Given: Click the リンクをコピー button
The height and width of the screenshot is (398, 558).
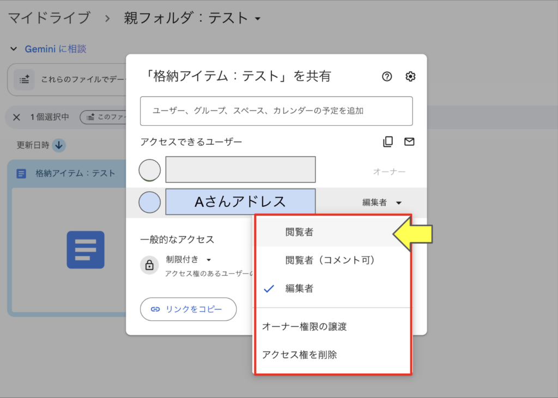Looking at the screenshot, I should coord(188,309).
